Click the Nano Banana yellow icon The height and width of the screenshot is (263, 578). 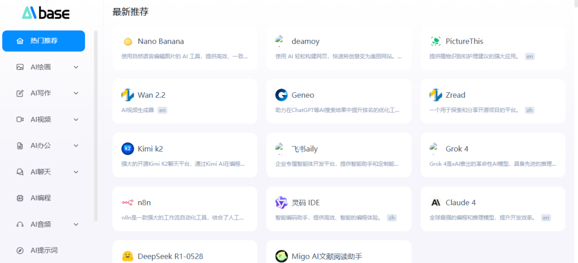click(x=127, y=42)
